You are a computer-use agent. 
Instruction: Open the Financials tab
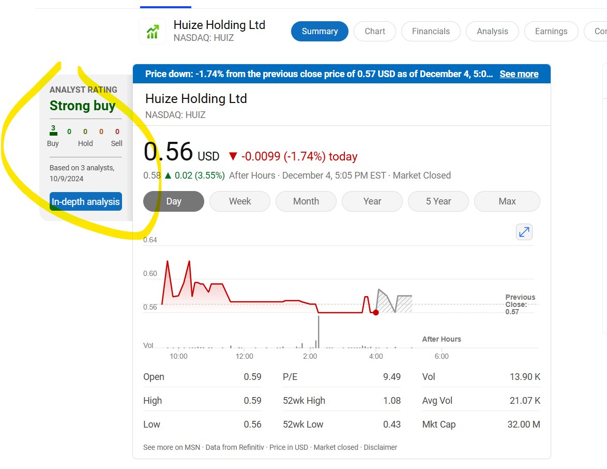click(x=431, y=32)
